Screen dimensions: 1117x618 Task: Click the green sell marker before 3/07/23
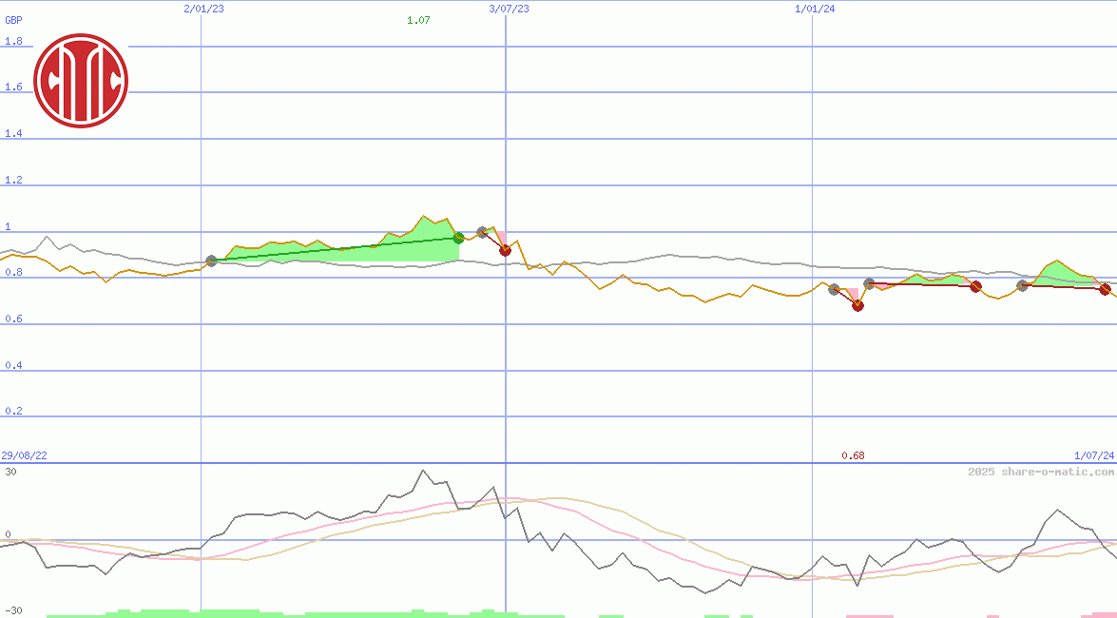[459, 238]
